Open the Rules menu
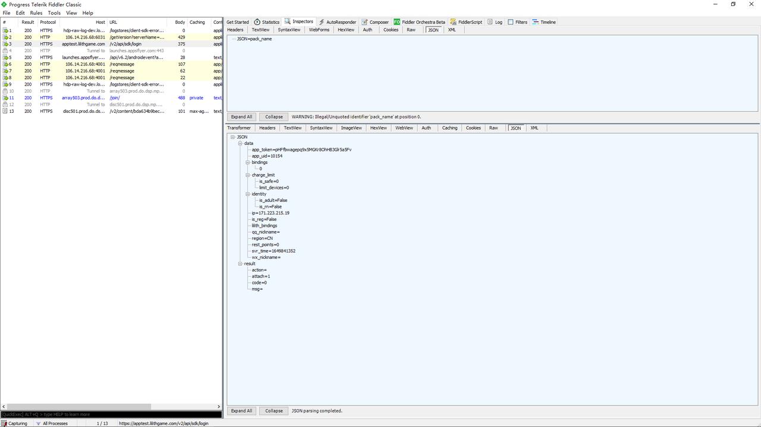 coord(36,12)
